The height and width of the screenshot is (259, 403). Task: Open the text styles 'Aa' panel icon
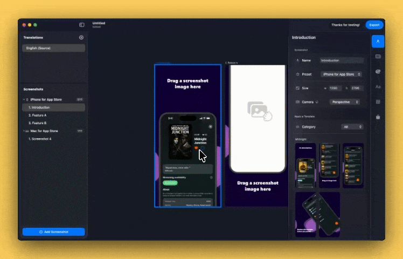[378, 86]
